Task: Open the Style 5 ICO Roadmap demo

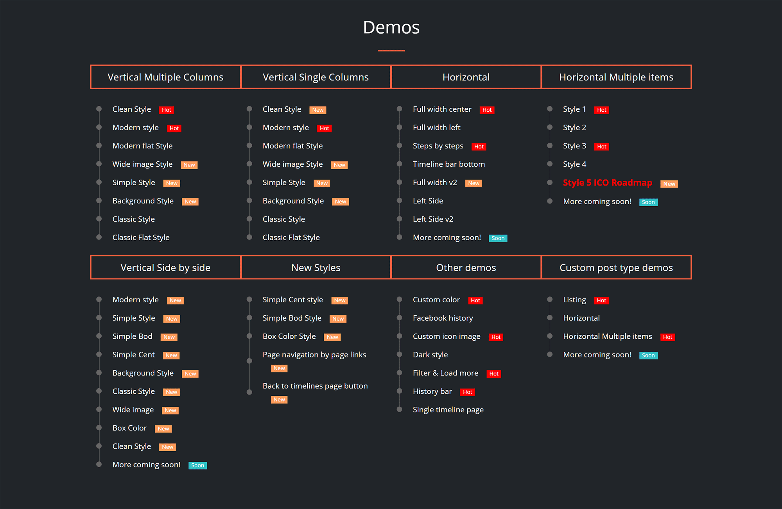Action: pos(607,182)
